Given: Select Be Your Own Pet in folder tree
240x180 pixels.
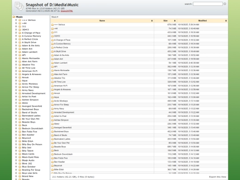Looking at the screenshot, I should point(31,119).
